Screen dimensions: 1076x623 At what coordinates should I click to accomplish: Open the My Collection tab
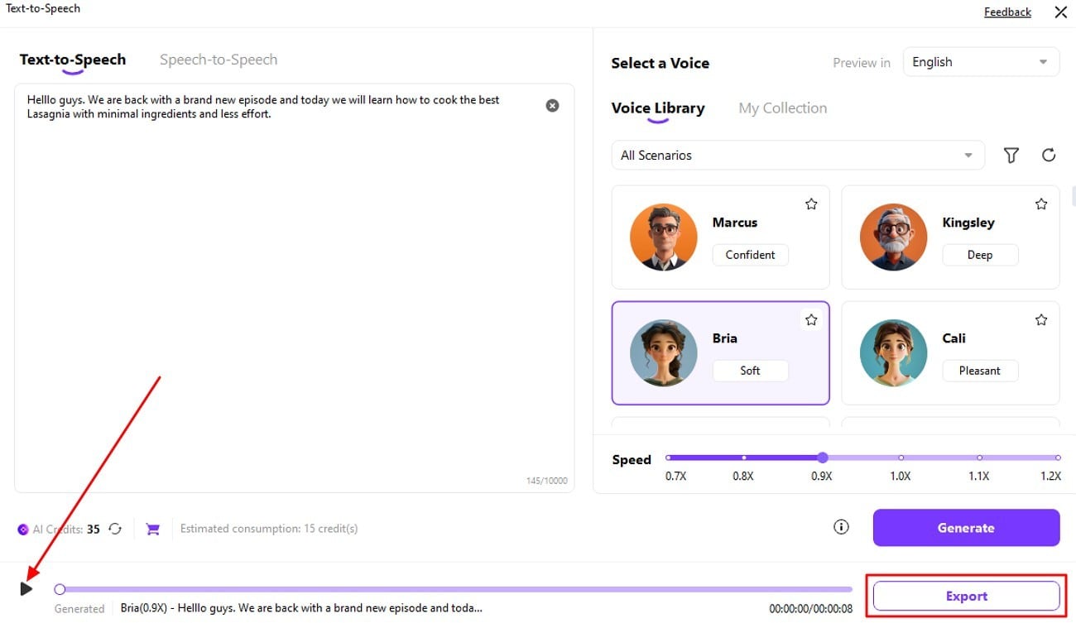click(782, 108)
